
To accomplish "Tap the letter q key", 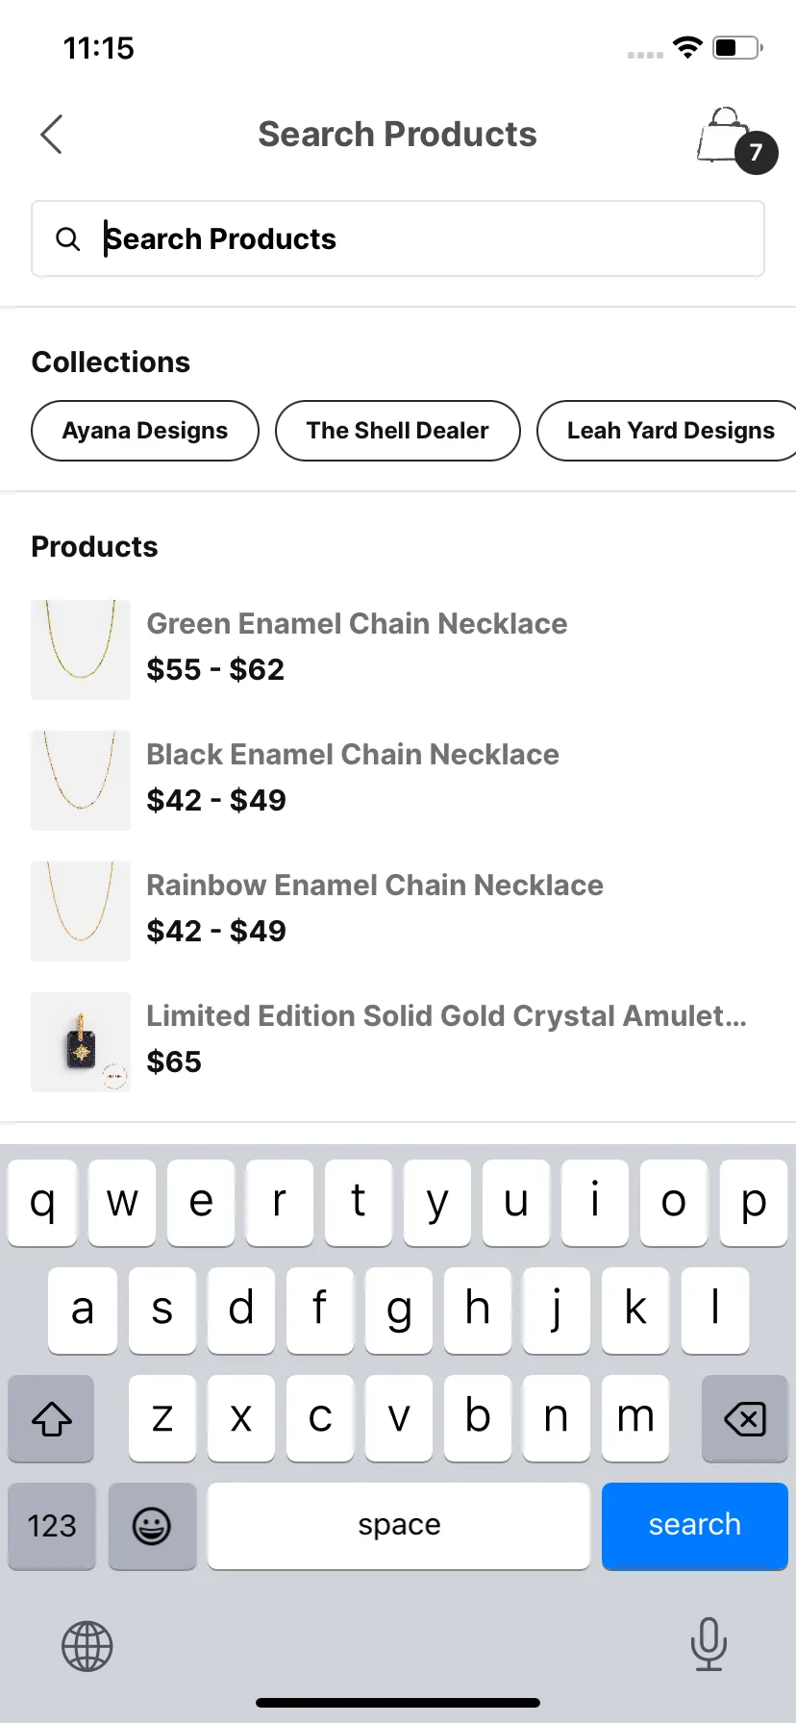I will click(x=42, y=1203).
